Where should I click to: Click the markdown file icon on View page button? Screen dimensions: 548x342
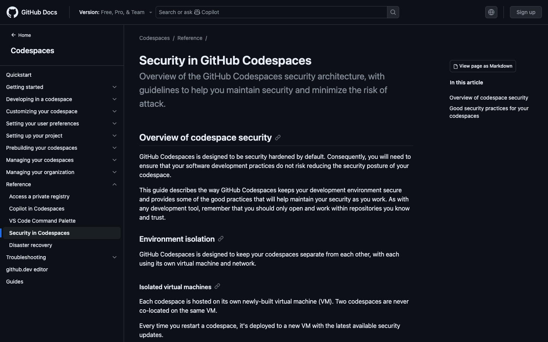[456, 66]
